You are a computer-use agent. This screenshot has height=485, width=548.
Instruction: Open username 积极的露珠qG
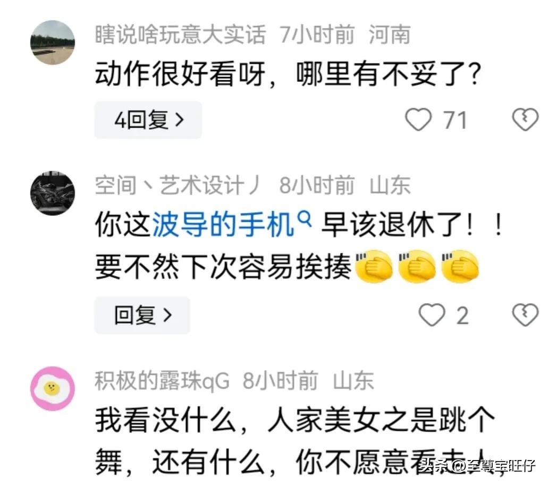[162, 381]
